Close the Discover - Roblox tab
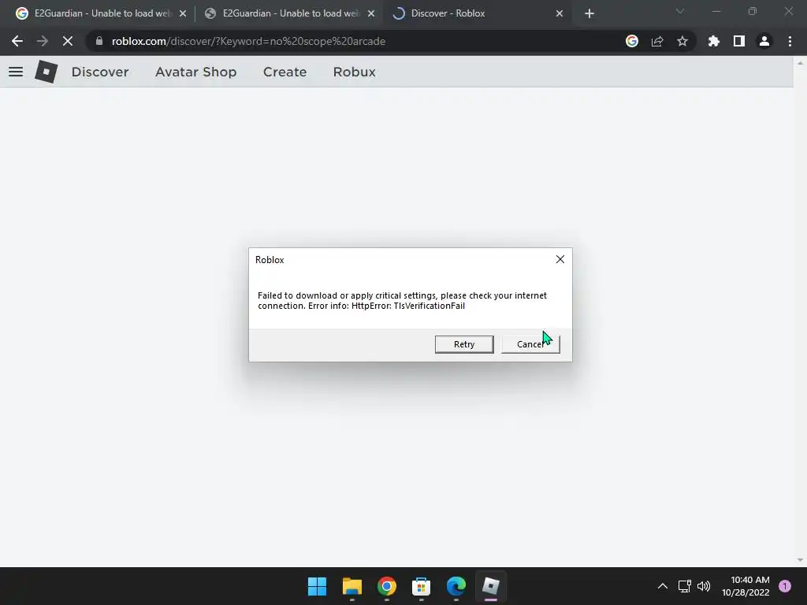Viewport: 807px width, 605px height. click(560, 14)
